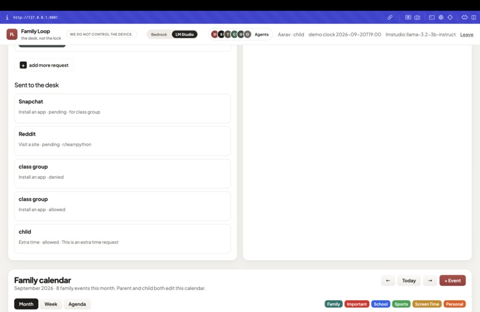Click 'lmstudio:llama-3.2-3b-instruct' model label
This screenshot has height=312, width=480.
click(420, 35)
